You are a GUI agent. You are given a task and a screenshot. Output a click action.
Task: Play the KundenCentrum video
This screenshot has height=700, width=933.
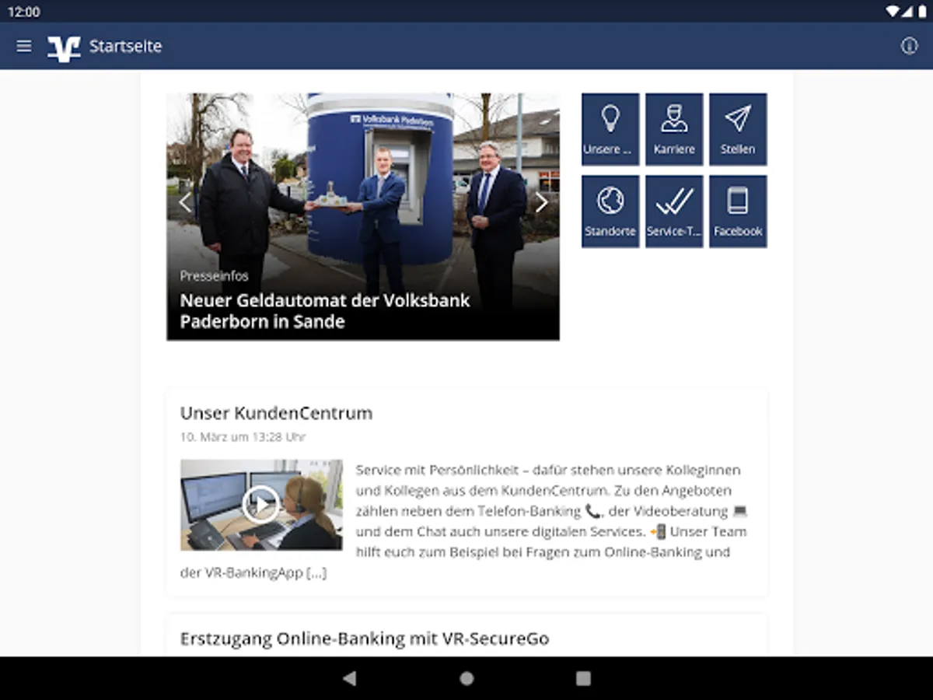(x=260, y=505)
